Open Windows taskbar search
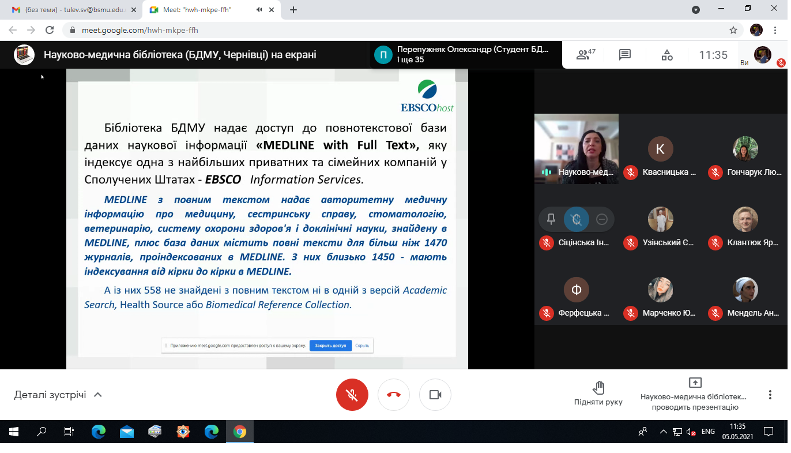The width and height of the screenshot is (791, 453). click(42, 431)
